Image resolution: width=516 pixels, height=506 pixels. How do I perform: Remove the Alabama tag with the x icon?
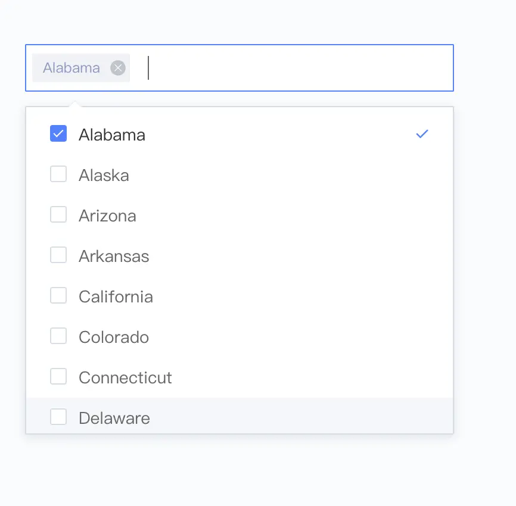pos(118,68)
